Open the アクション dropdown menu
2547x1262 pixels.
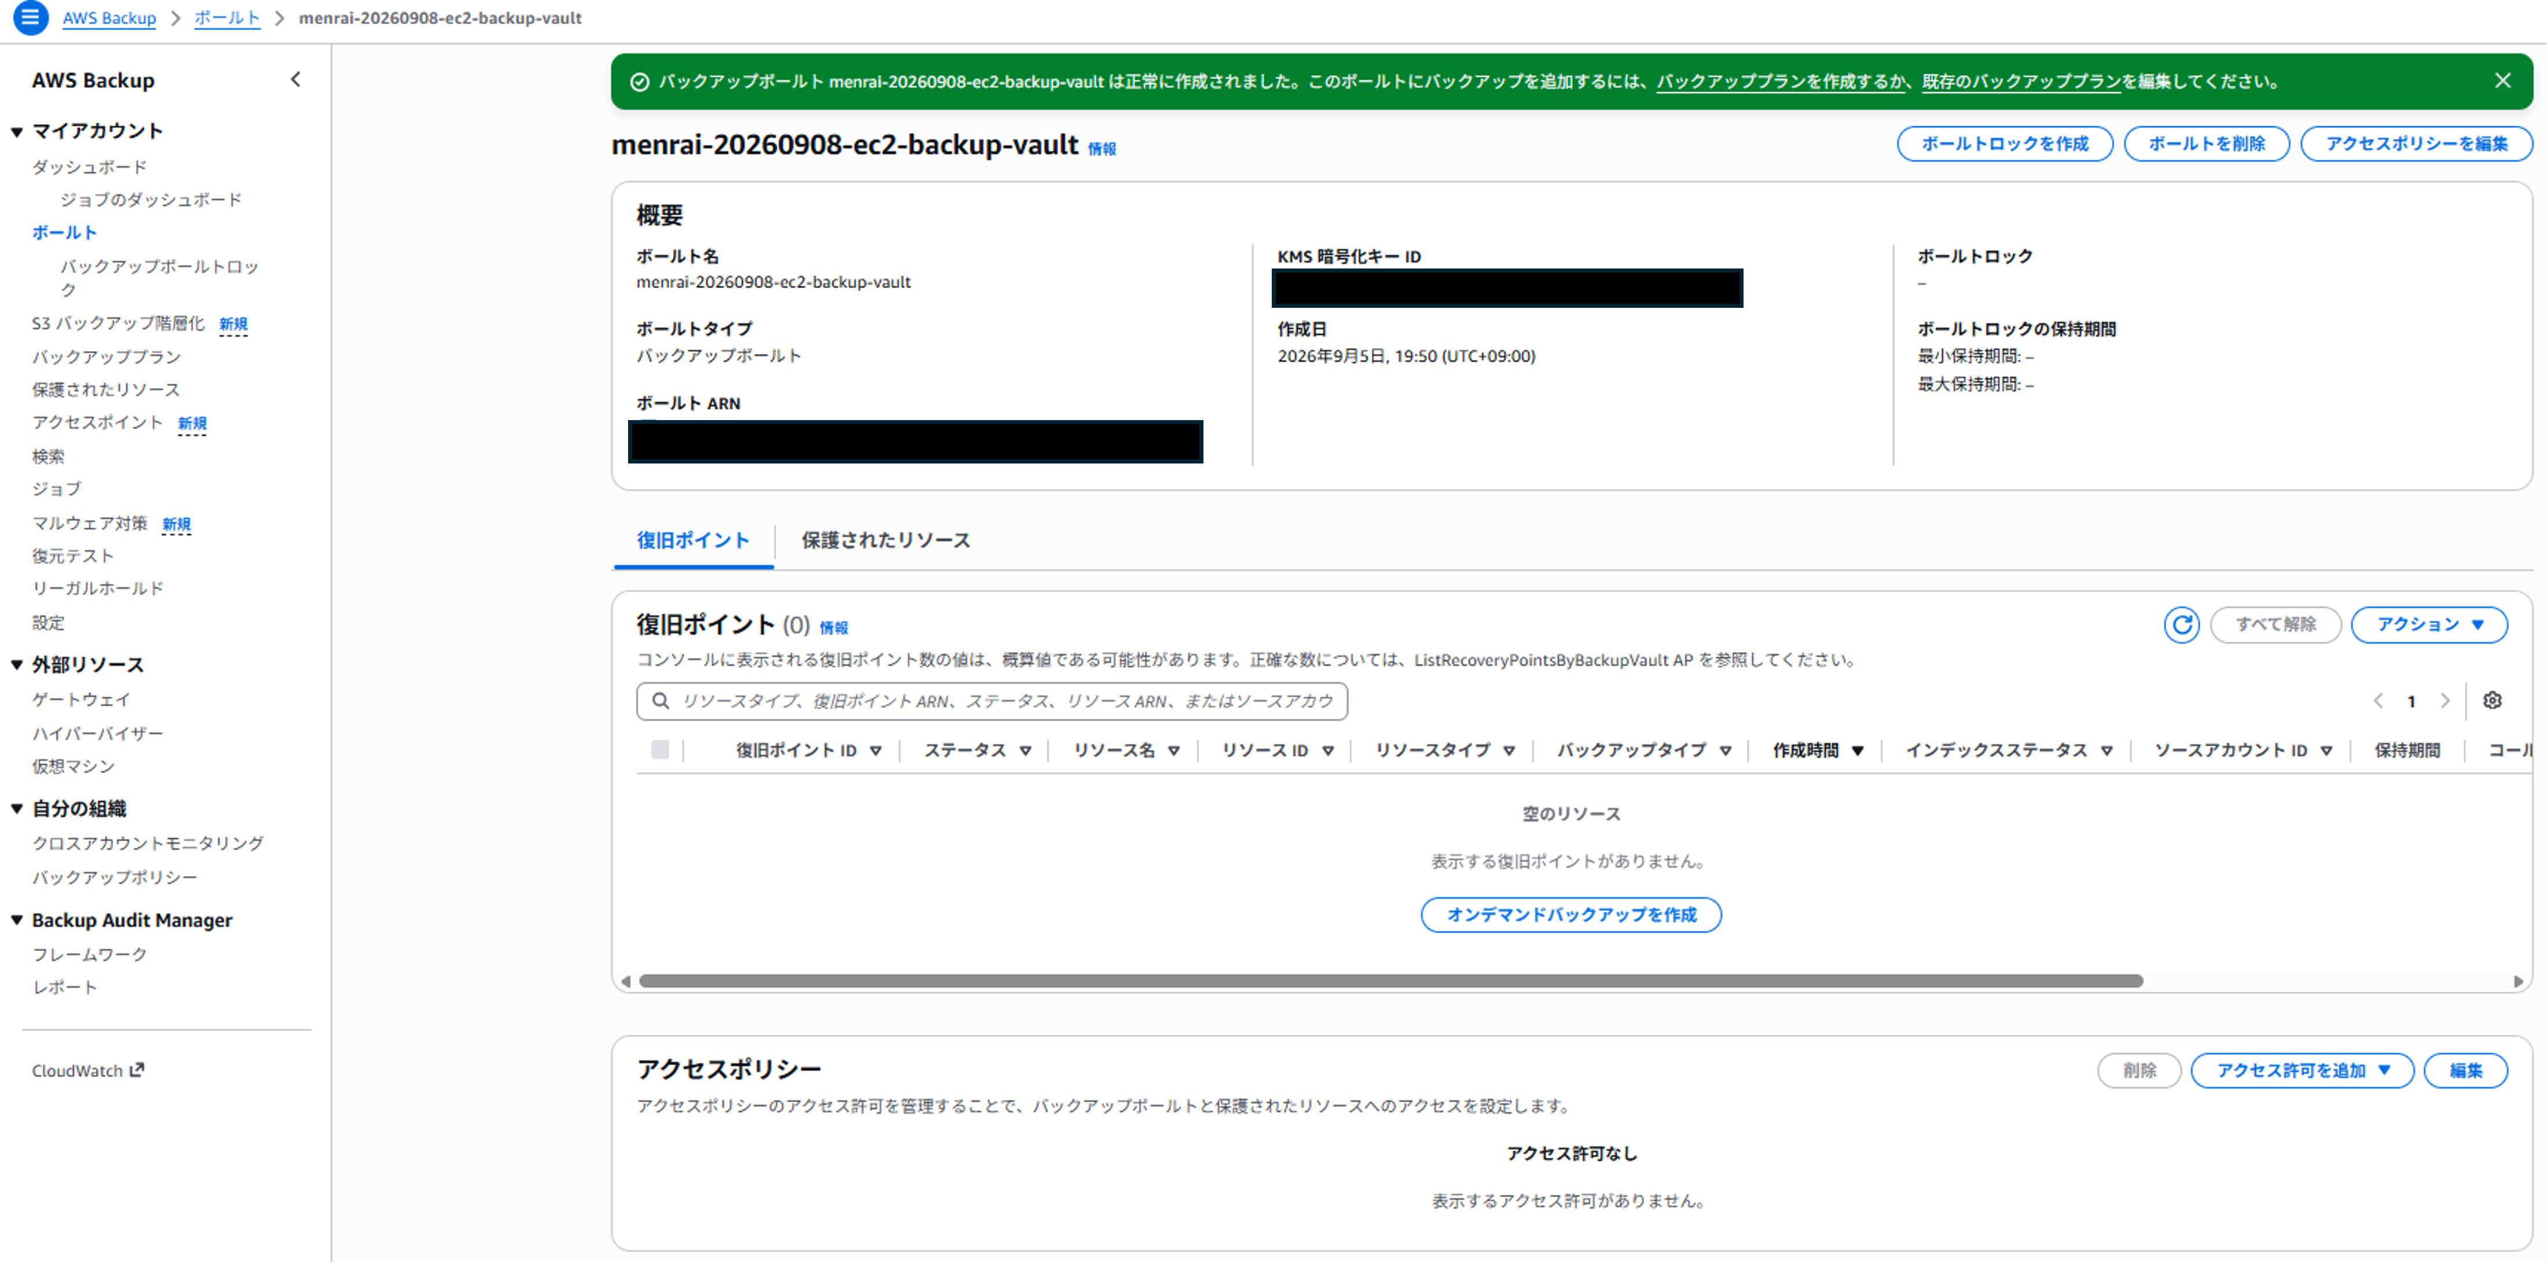pos(2428,624)
